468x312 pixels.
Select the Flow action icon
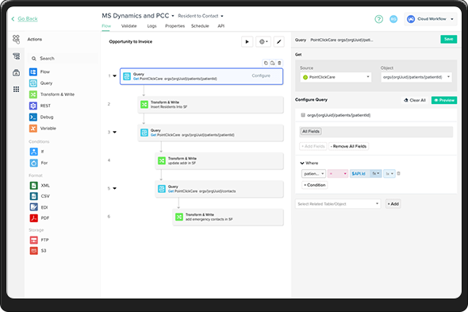[33, 71]
